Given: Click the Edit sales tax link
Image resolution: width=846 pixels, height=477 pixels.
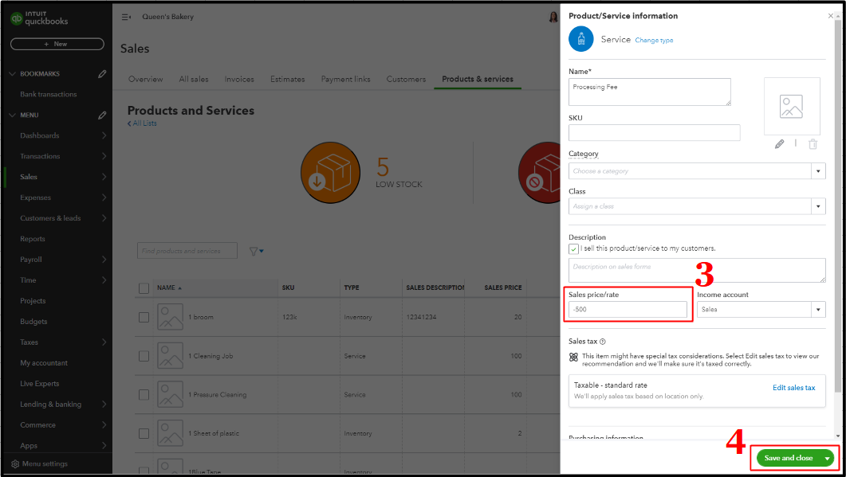Looking at the screenshot, I should click(x=794, y=387).
